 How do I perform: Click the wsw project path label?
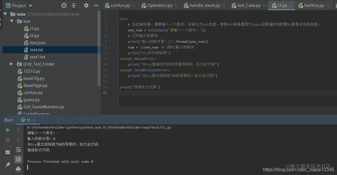point(53,14)
